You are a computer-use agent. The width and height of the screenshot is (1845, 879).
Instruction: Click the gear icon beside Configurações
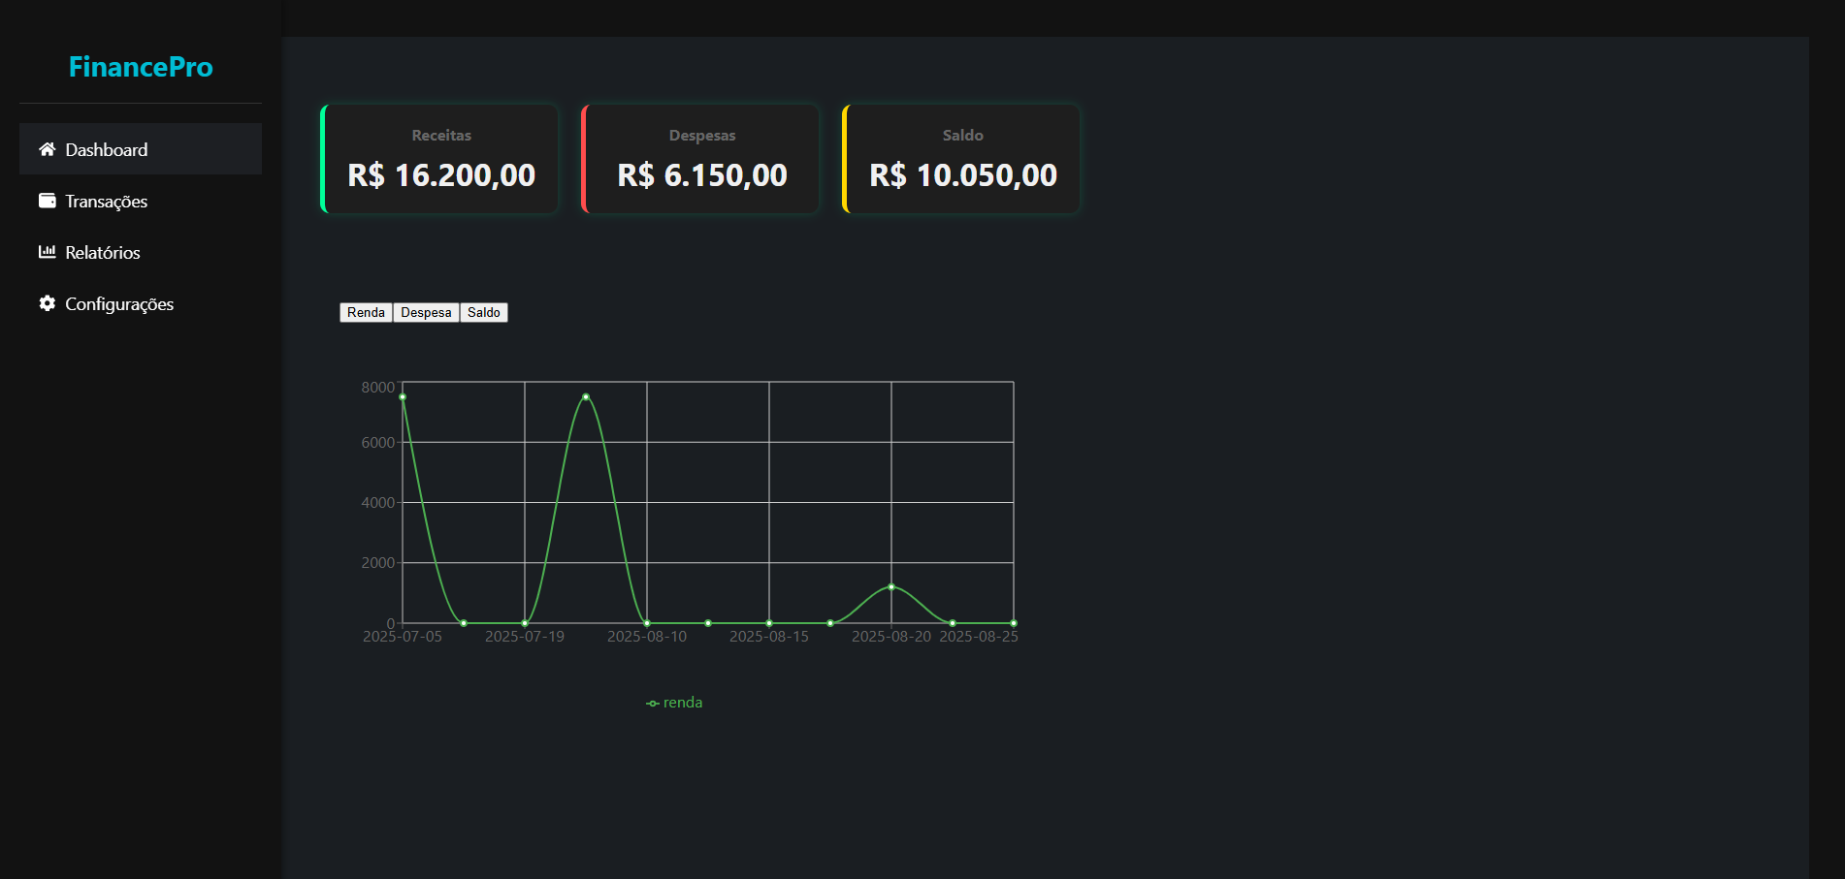click(46, 303)
